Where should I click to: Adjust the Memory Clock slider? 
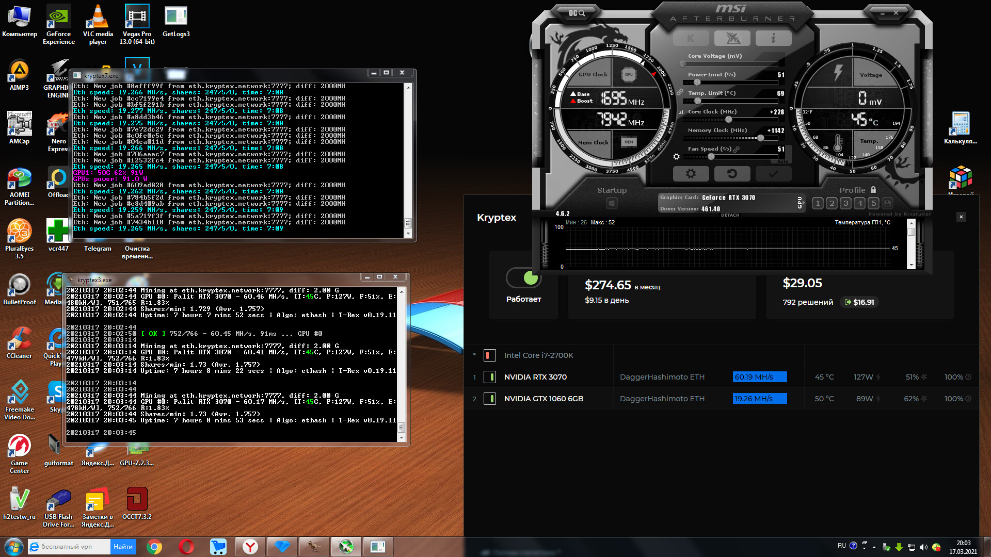[x=730, y=138]
